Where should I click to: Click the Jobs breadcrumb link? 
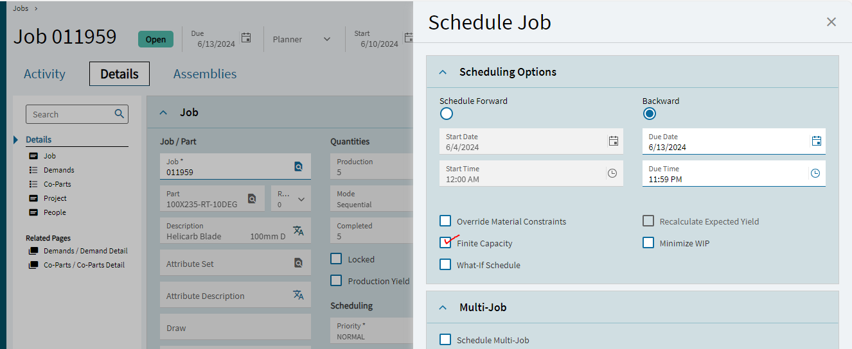(21, 8)
